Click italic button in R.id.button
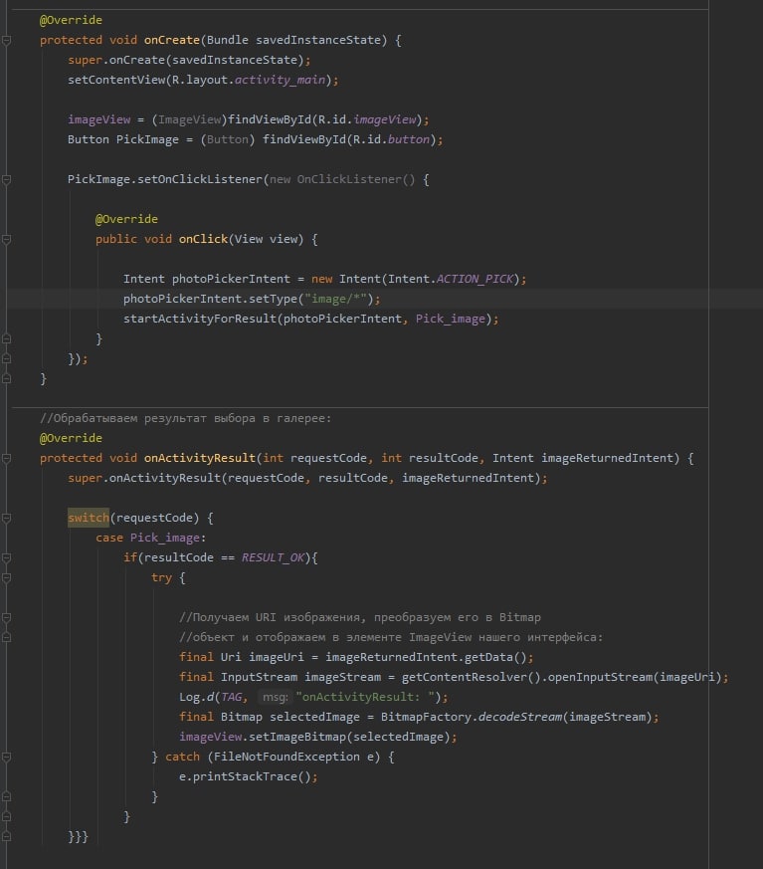Viewport: 763px width, 869px height. [409, 139]
